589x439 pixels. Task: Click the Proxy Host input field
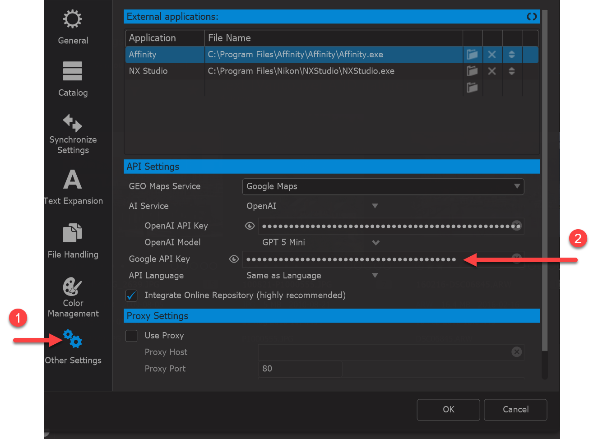[391, 352]
